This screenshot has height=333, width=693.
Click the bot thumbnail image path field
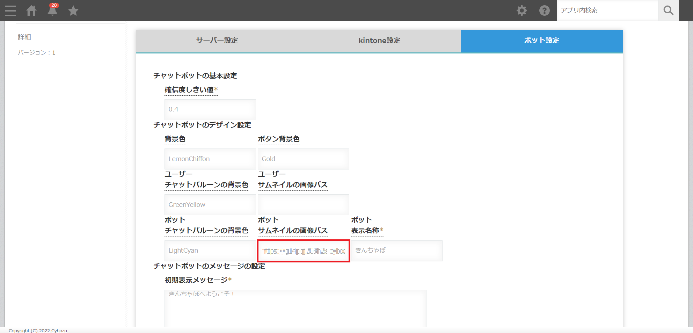[x=303, y=251]
